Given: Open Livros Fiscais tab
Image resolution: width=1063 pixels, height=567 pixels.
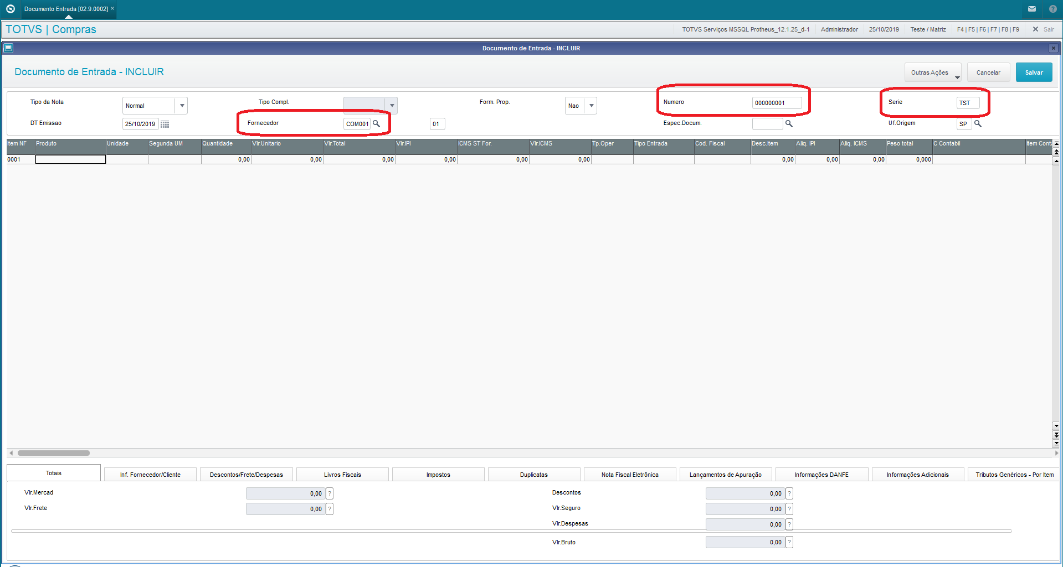Looking at the screenshot, I should point(342,475).
